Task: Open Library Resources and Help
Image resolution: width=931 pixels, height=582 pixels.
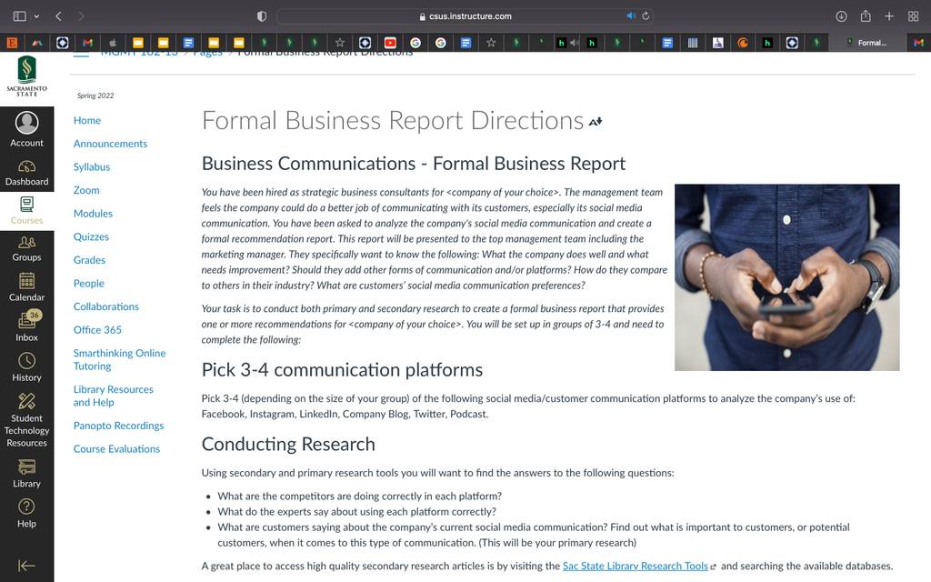Action: (114, 396)
